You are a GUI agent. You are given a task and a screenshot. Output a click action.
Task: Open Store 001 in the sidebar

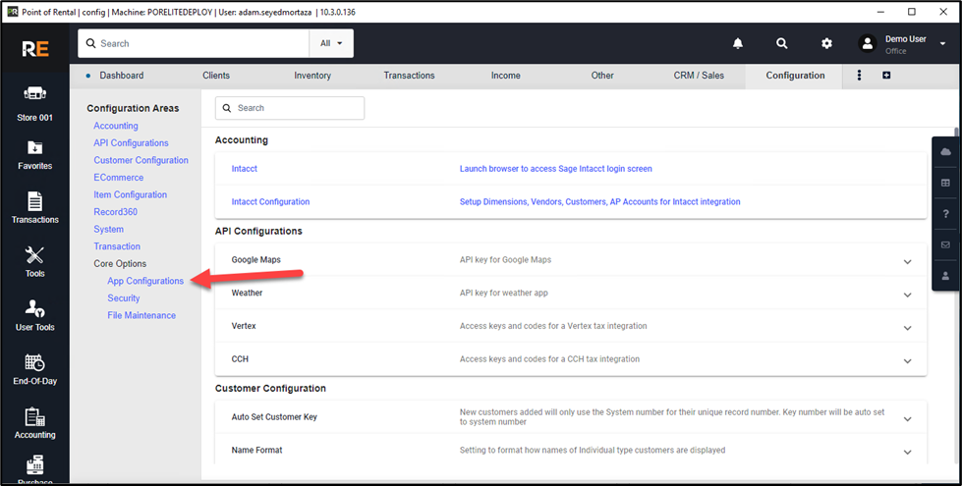click(34, 103)
